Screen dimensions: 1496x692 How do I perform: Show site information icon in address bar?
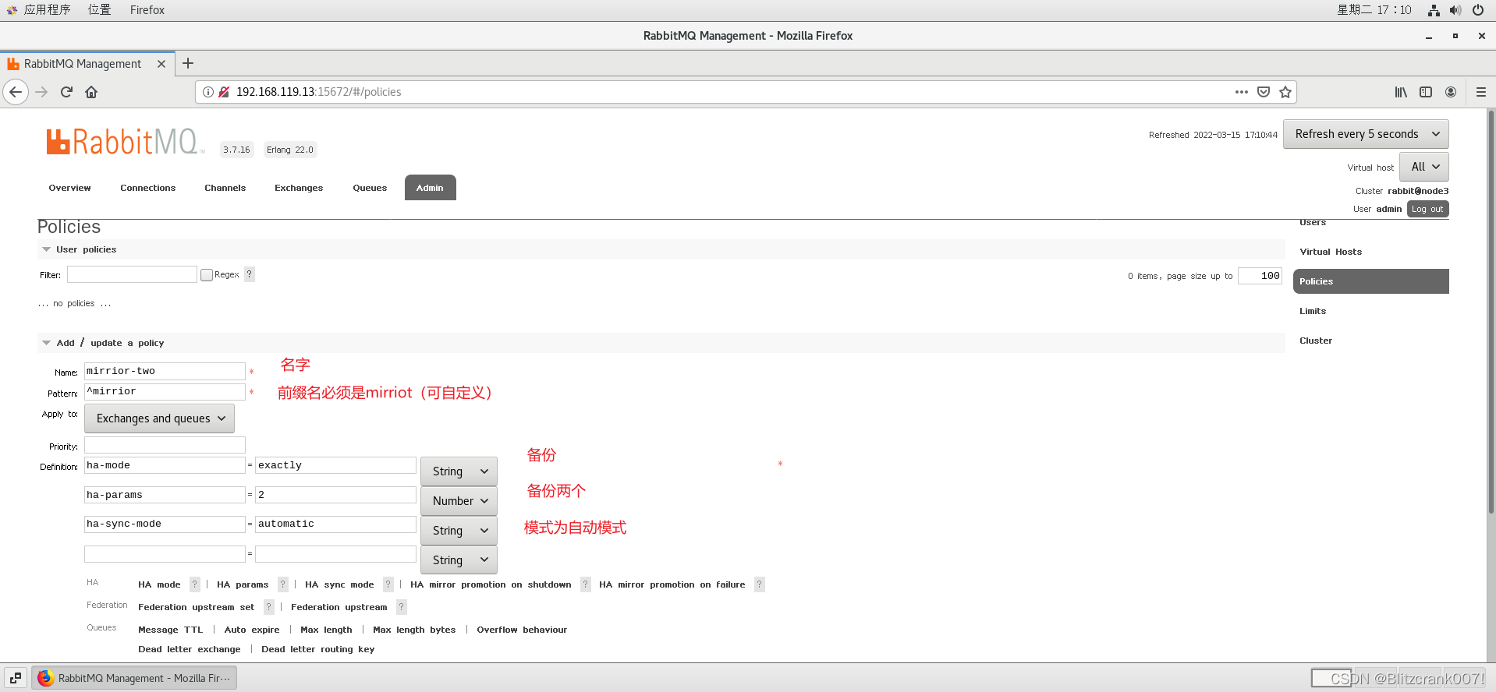[x=208, y=92]
